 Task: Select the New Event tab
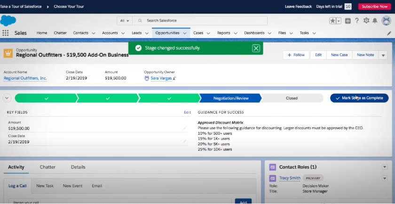click(x=72, y=186)
